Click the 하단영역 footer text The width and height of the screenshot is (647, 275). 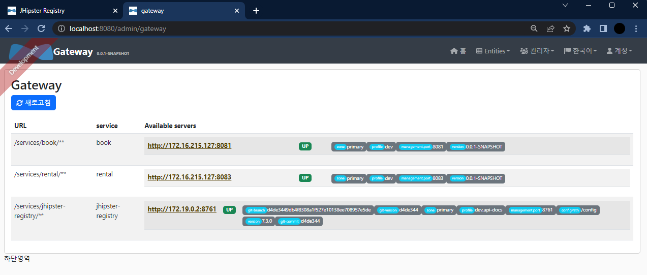pos(17,258)
